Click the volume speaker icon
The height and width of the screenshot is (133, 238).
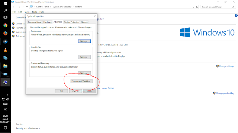click(x=7, y=99)
